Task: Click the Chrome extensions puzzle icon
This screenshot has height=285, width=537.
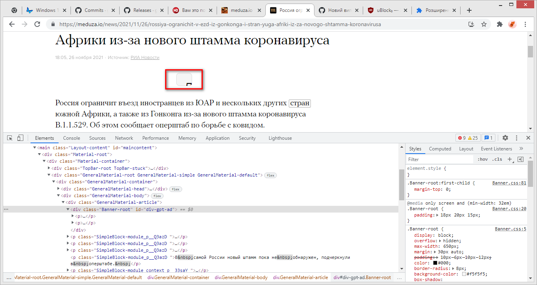Action: 499,24
